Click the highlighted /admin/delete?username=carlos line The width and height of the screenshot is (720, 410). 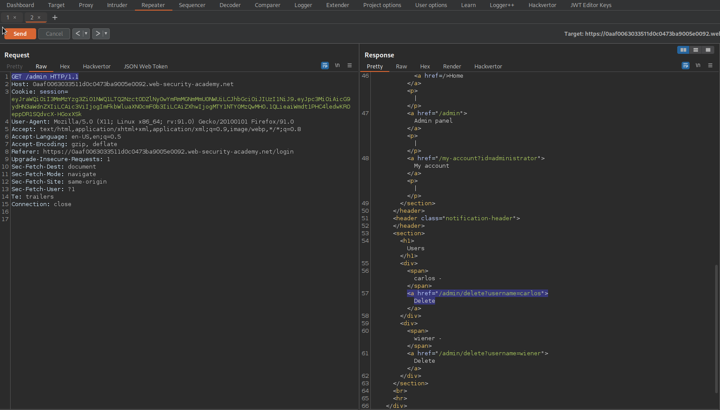click(x=478, y=293)
